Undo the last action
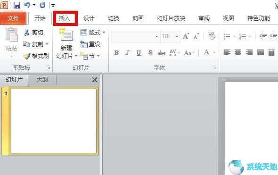 tap(27, 5)
